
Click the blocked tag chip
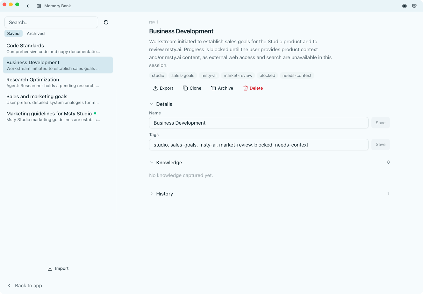[267, 75]
